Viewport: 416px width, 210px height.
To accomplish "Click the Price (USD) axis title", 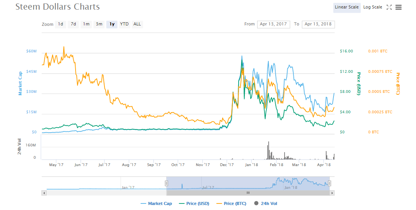I will [359, 84].
